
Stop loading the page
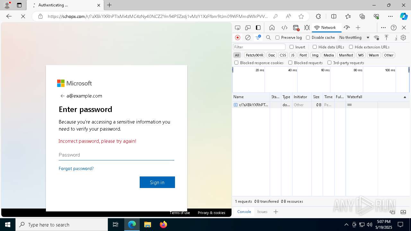point(23,16)
